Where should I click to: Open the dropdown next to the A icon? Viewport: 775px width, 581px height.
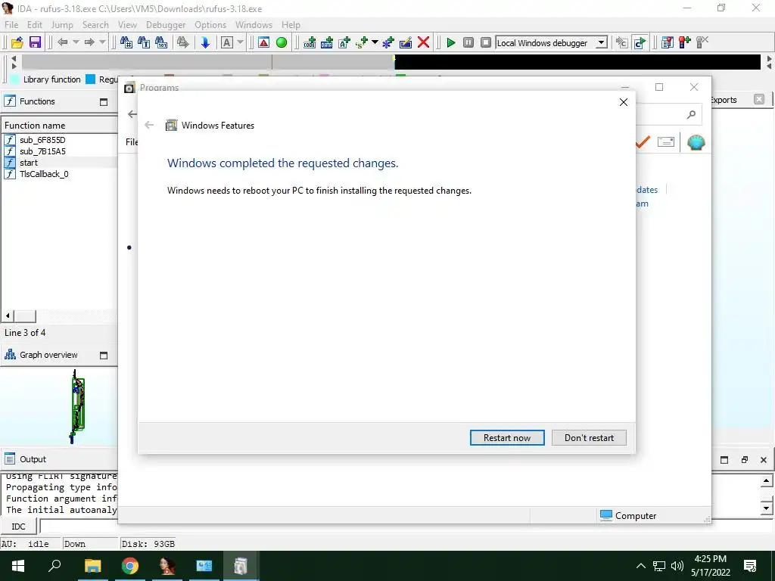240,42
